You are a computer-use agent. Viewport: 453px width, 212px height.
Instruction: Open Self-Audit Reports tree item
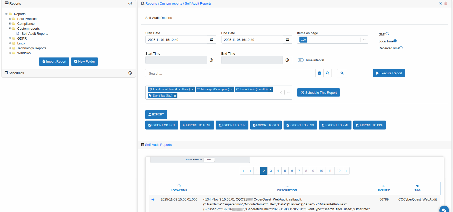coord(35,34)
